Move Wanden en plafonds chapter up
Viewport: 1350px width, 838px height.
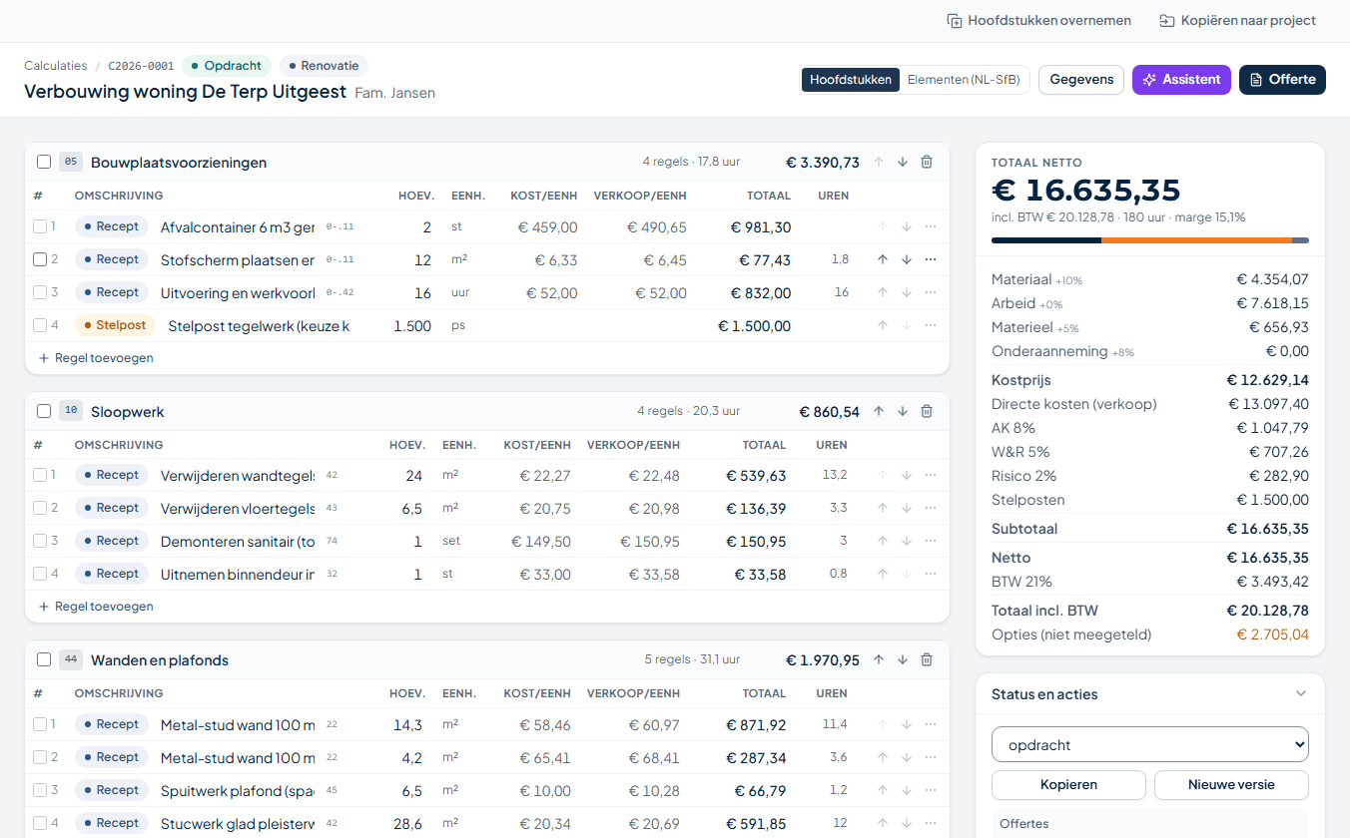tap(879, 659)
